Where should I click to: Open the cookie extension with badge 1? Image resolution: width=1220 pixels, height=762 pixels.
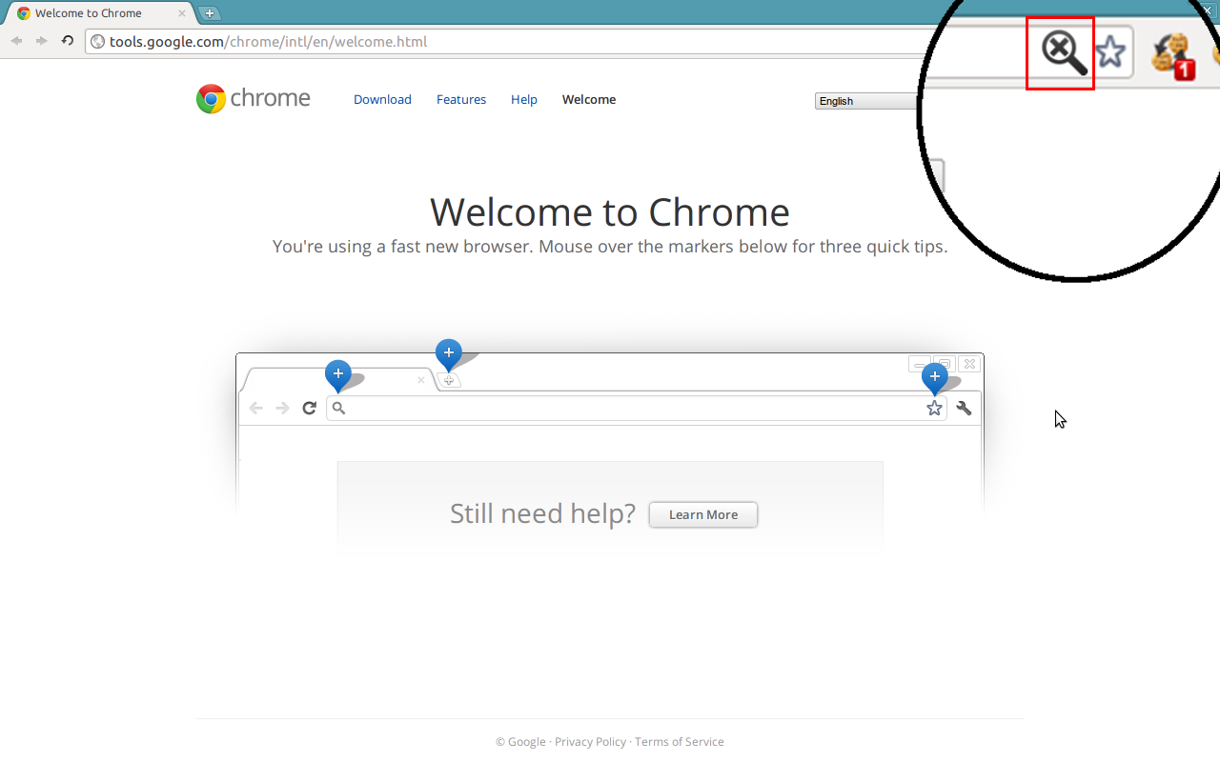tap(1172, 55)
